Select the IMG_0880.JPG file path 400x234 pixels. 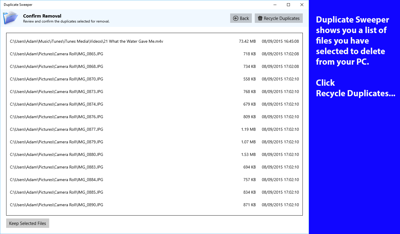pyautogui.click(x=57, y=155)
